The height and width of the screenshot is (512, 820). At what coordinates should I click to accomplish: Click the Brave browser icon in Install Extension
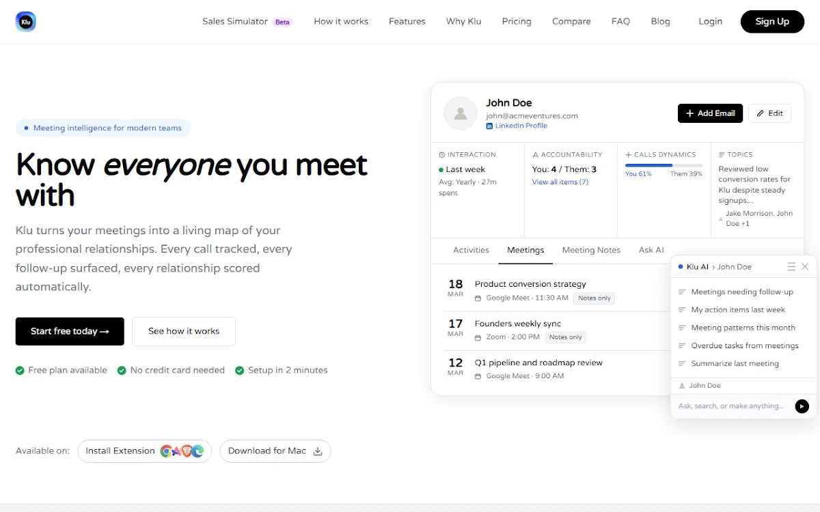click(x=187, y=451)
